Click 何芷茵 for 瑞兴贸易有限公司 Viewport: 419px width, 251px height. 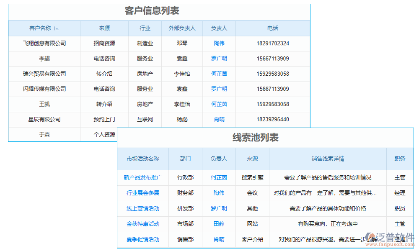218,74
